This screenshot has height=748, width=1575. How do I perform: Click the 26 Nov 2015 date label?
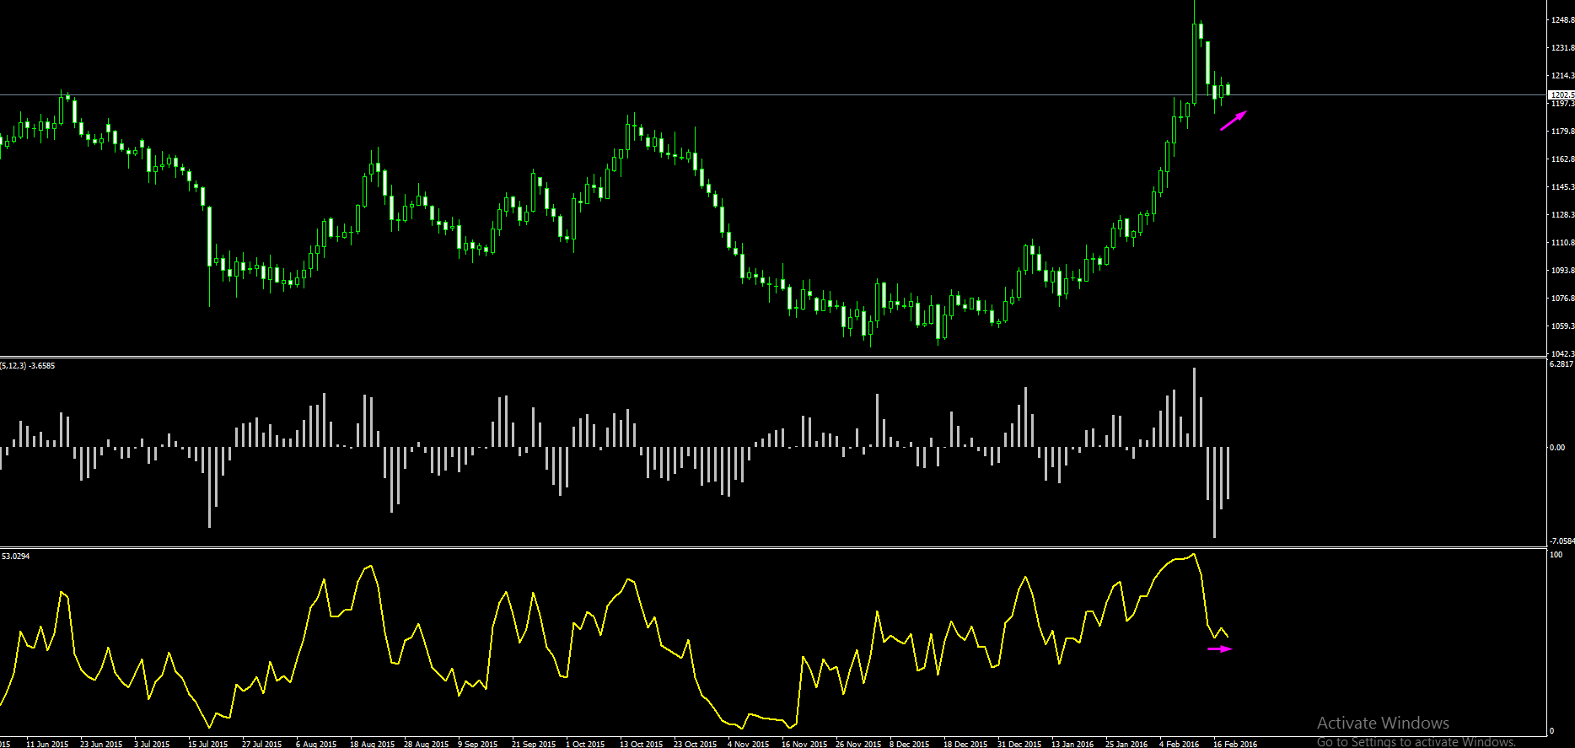(858, 744)
